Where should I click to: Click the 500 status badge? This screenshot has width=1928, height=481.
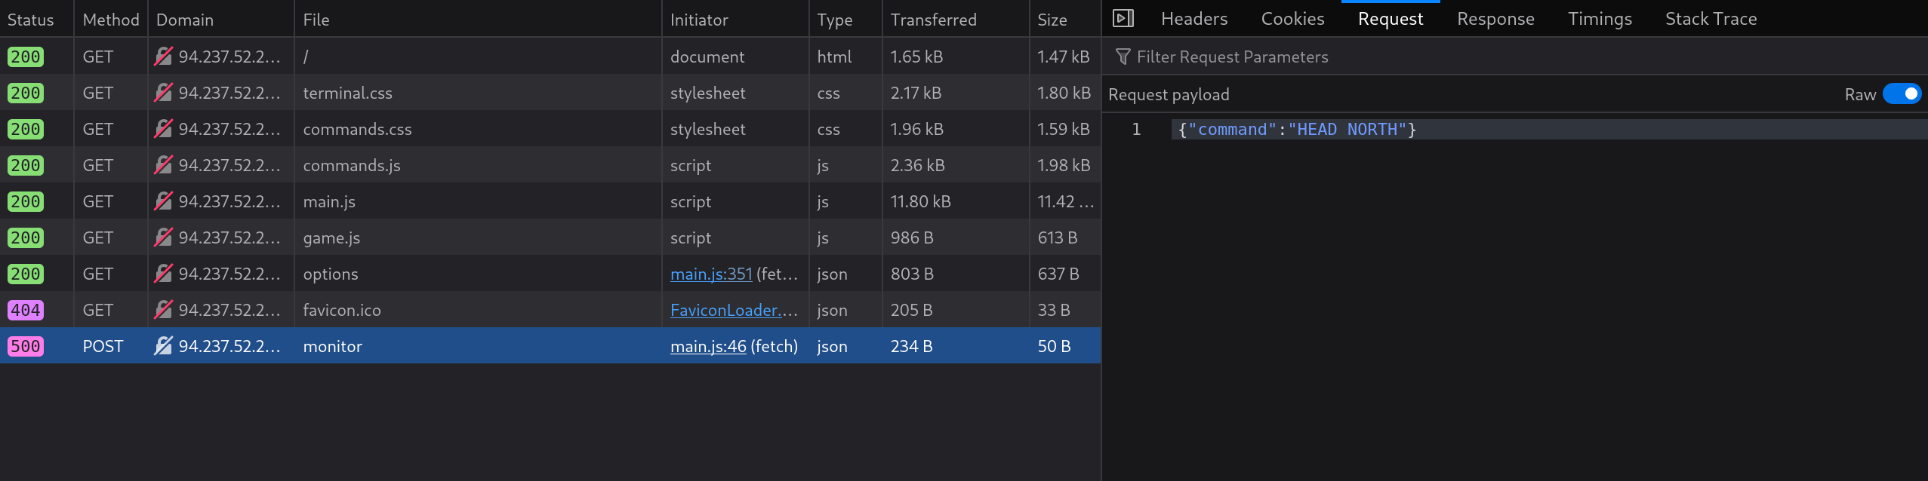pos(26,346)
